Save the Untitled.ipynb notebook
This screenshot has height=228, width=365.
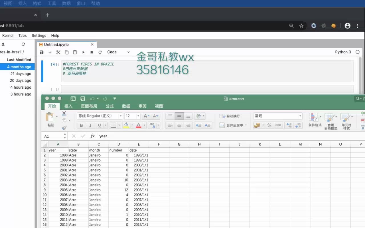pyautogui.click(x=42, y=52)
